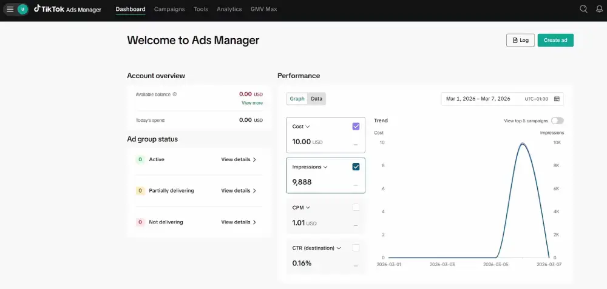
Task: Click the UTC+01:00 timezone label
Action: 537,99
